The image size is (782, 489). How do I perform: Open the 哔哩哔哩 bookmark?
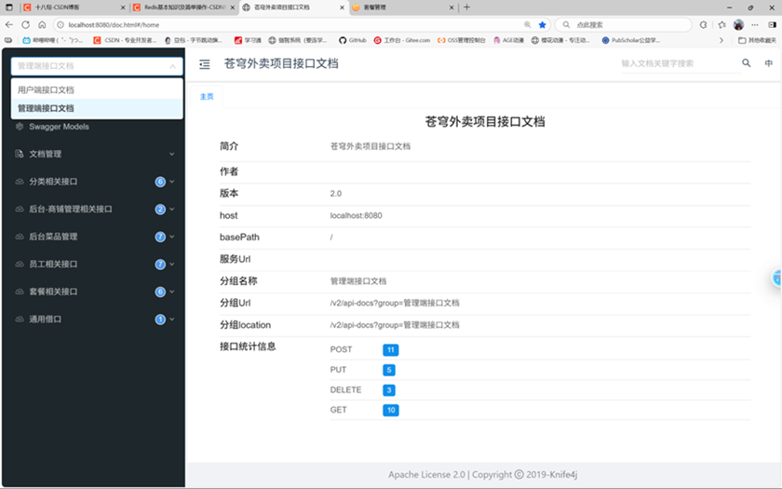tap(52, 40)
